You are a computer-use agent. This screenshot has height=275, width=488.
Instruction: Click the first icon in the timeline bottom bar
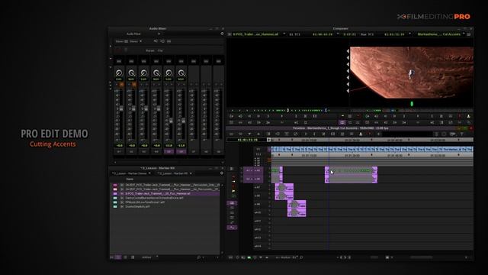pyautogui.click(x=230, y=257)
